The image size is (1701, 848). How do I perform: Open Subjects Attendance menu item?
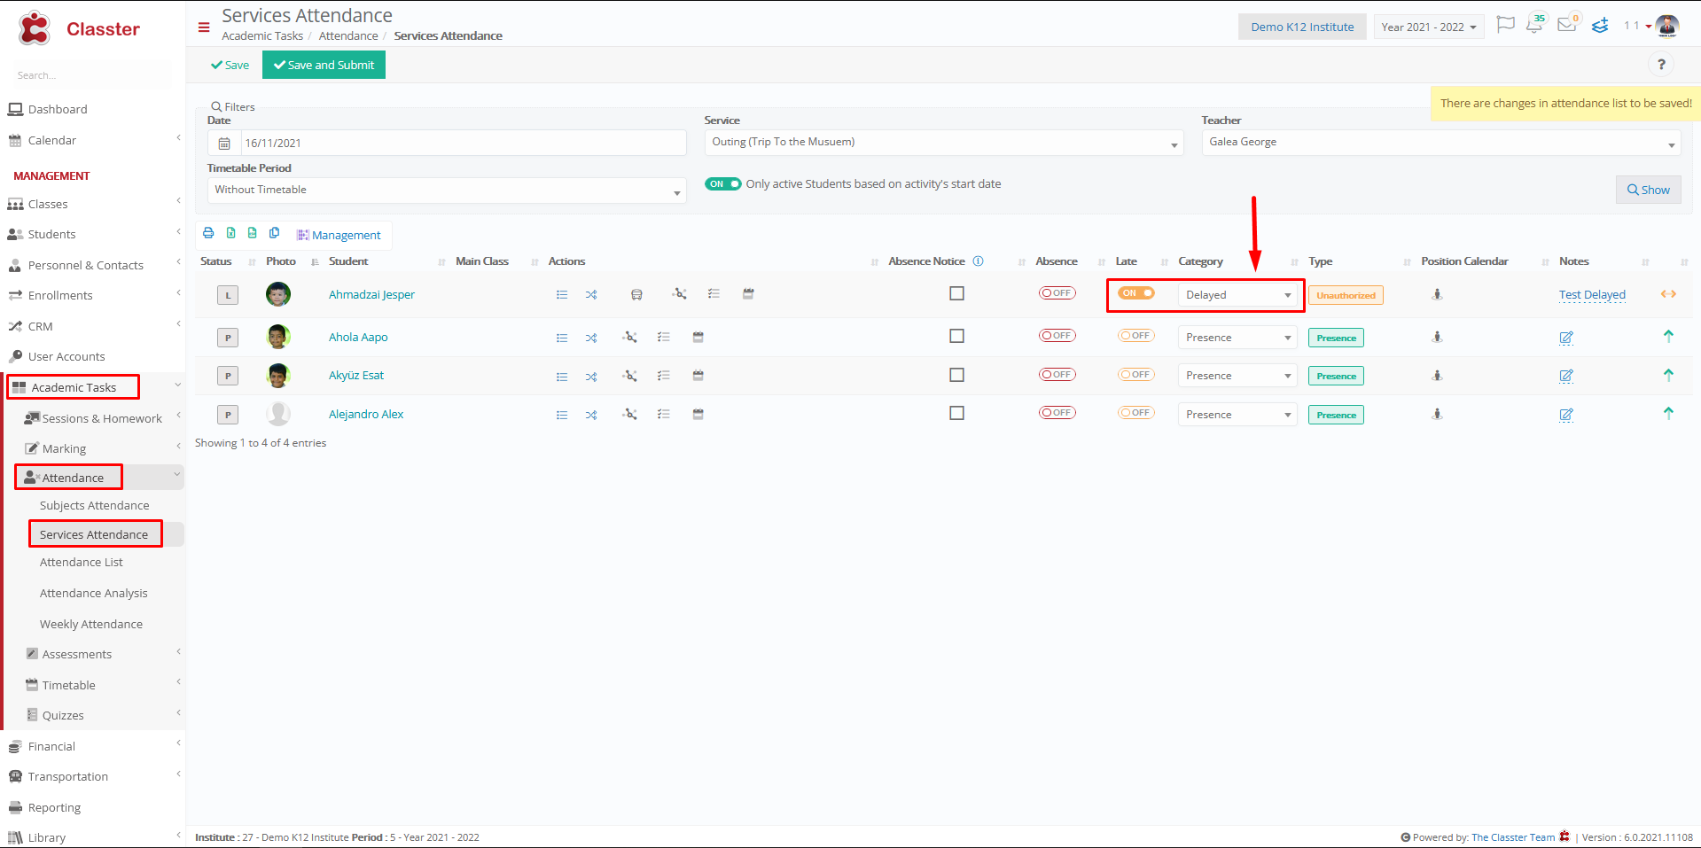(94, 506)
